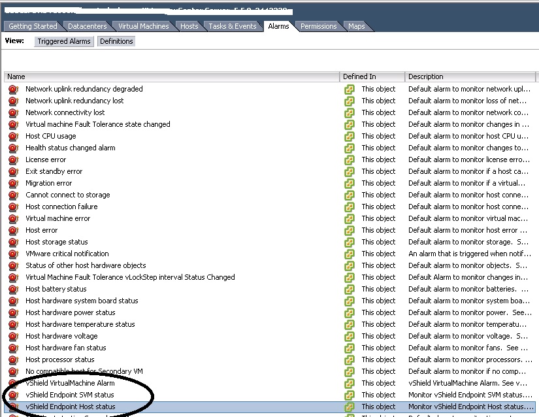
Task: Open the Maps tab
Action: (x=356, y=26)
